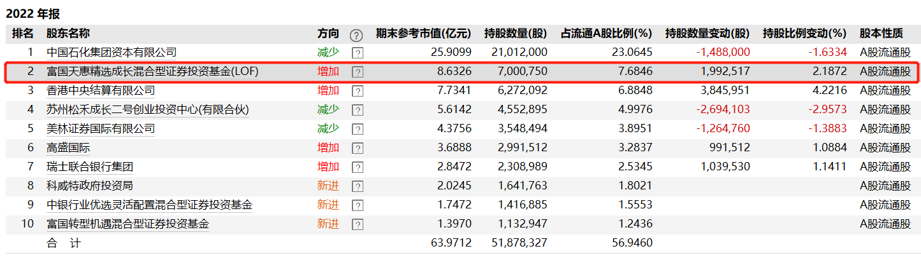Screen dimensions: 921x258
Task: Open shareholder 香港中央结算有限公司
Action: point(101,90)
